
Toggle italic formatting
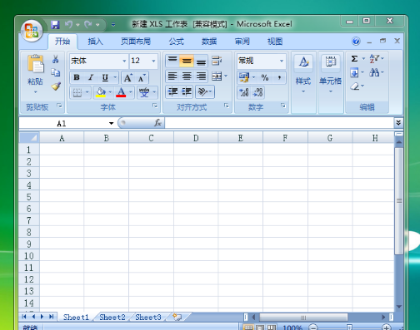[91, 78]
